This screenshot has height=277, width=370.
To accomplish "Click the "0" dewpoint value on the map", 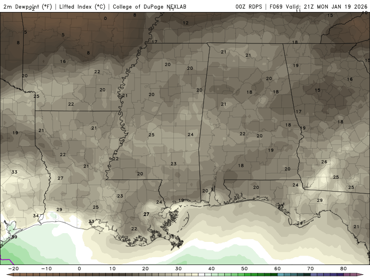I will [105, 18].
